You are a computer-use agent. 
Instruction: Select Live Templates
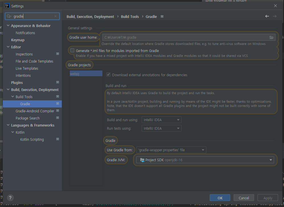[x=27, y=69]
